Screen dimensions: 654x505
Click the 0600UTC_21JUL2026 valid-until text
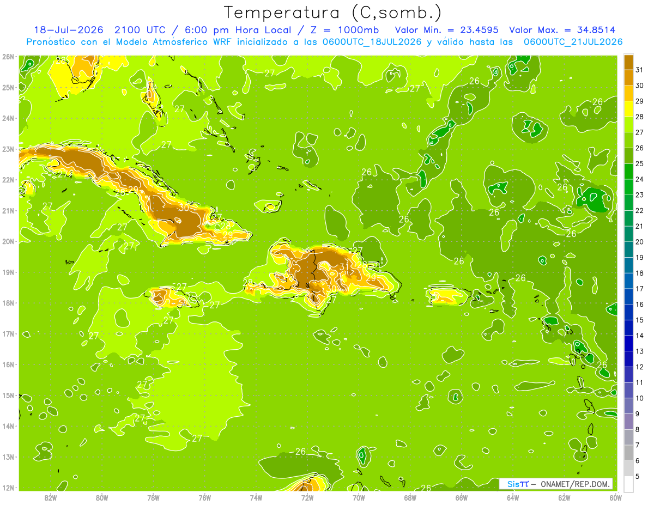573,42
